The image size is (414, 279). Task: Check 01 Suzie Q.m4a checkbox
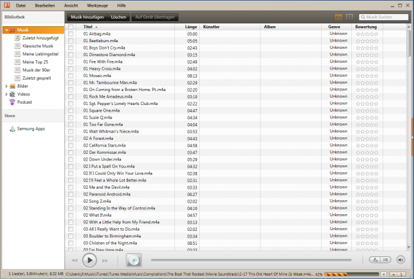coord(71,117)
